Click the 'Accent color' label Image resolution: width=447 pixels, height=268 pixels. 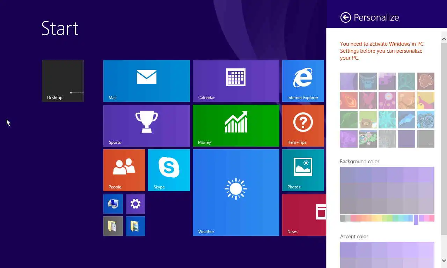354,237
